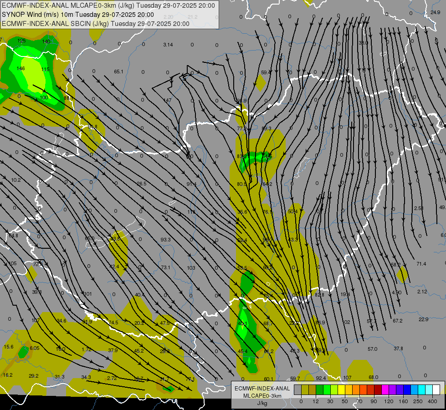
Task: Click the white legend swatch
Action: (x=436, y=389)
